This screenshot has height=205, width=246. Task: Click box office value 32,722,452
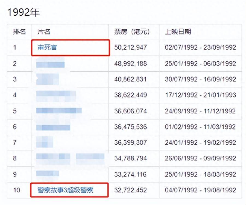click(130, 190)
